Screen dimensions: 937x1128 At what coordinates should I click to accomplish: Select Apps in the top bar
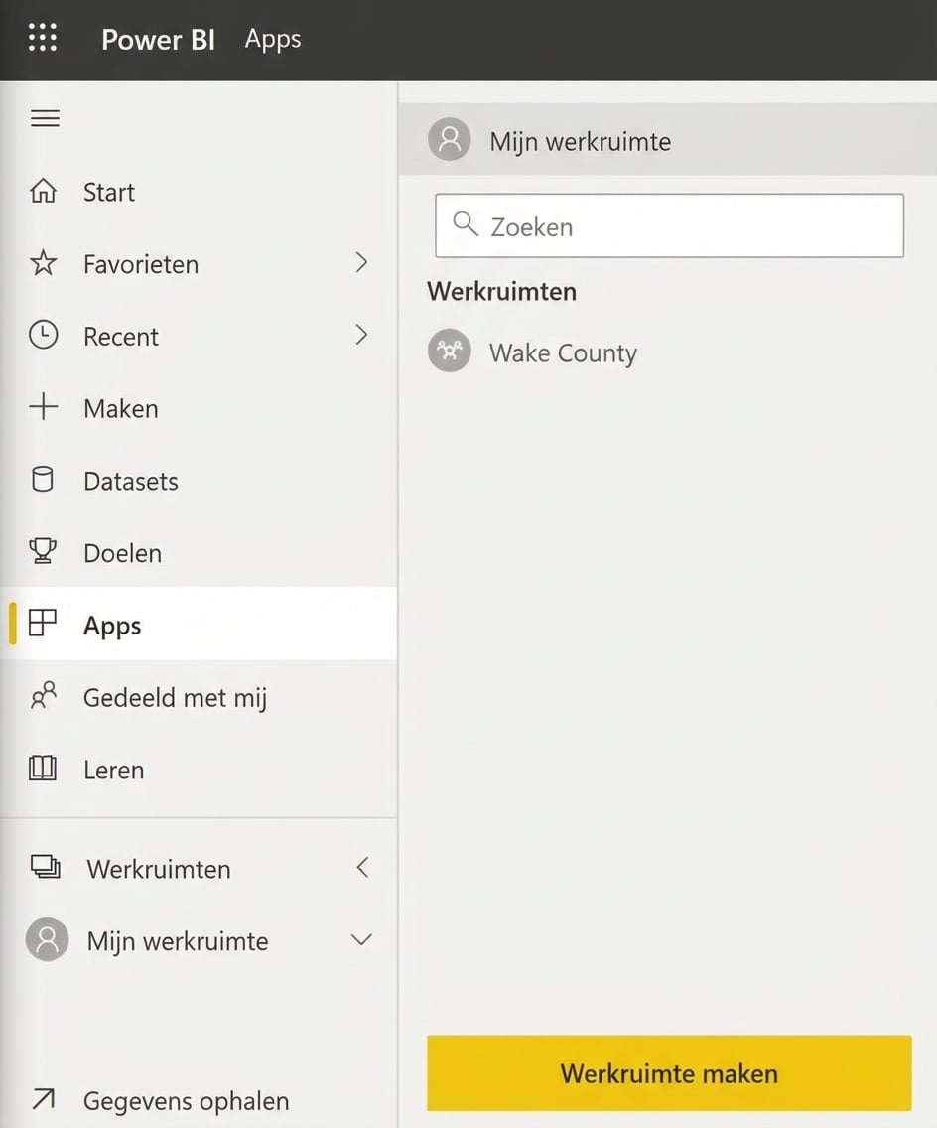[272, 38]
